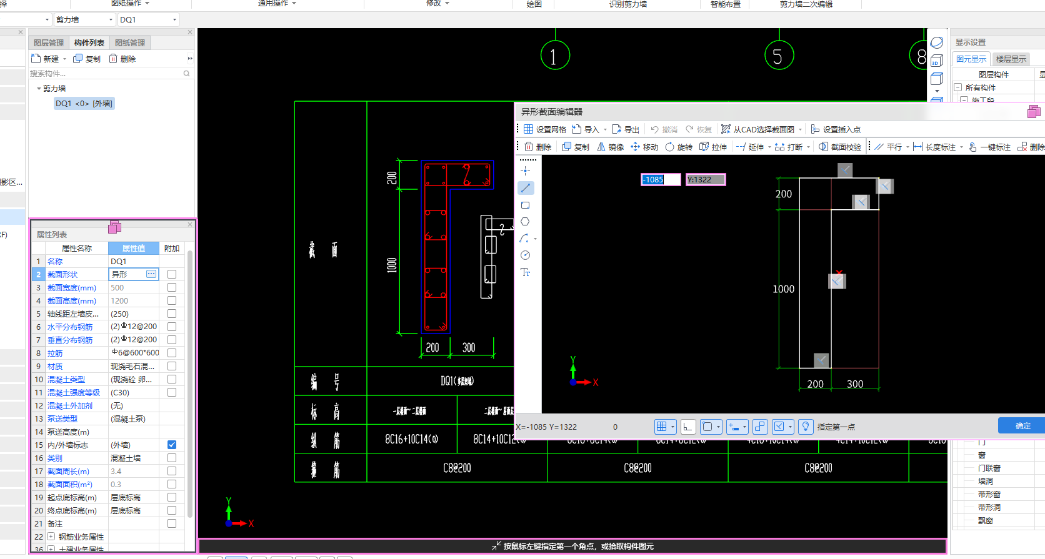Open the 新建 dropdown arrow
Screen dimensions: 1045x559
tap(64, 59)
